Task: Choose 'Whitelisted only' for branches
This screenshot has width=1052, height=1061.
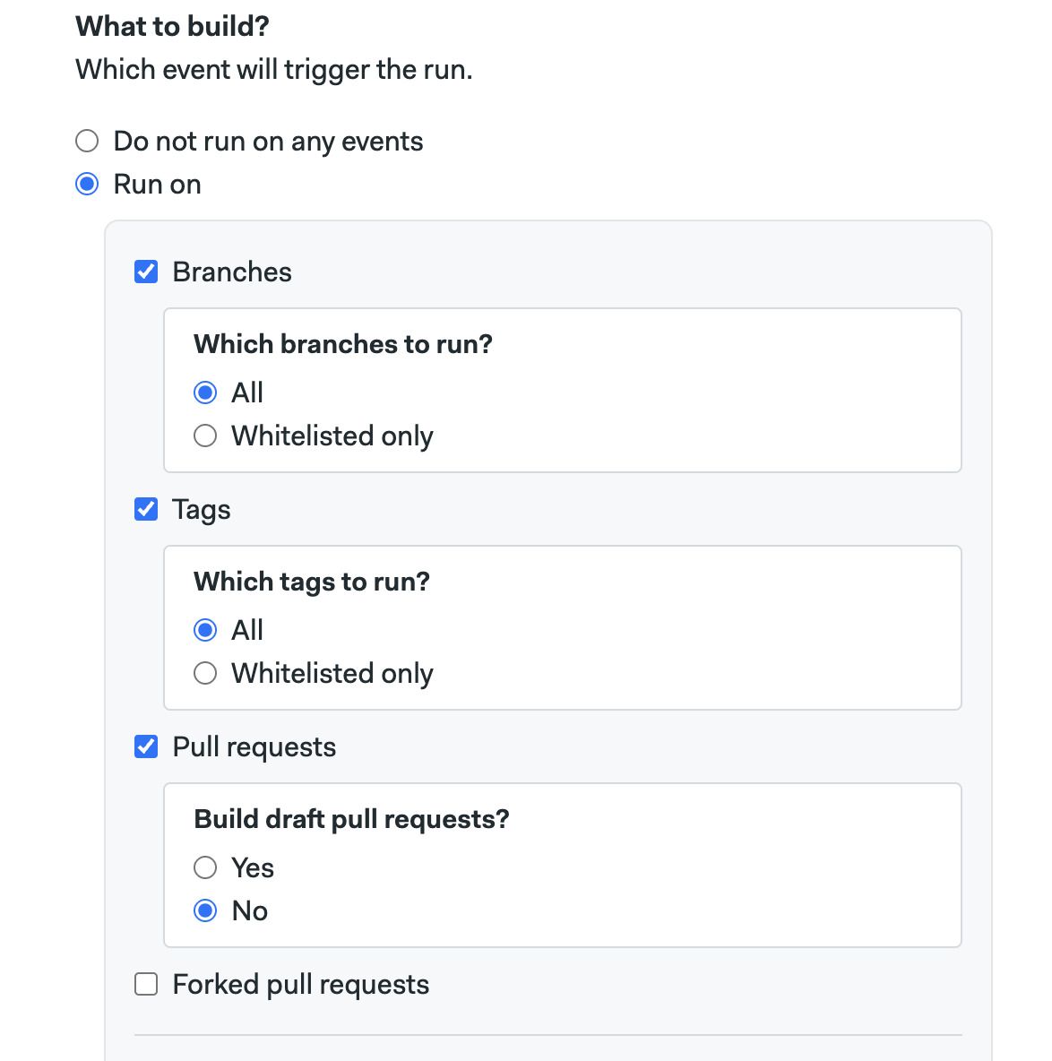Action: click(205, 436)
